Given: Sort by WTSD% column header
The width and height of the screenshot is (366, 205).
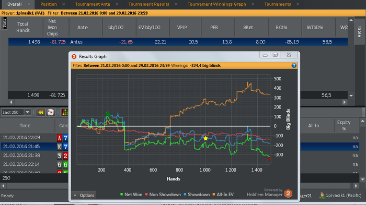Looking at the screenshot, I should tap(315, 27).
